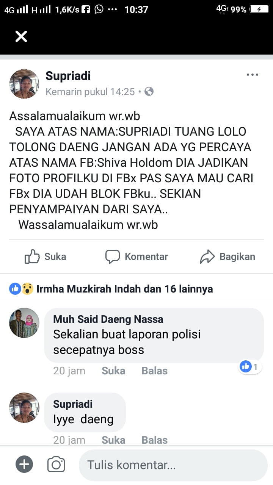Reply to Supriadi's 'Iyye daeng' comment
The height and width of the screenshot is (485, 273).
tap(154, 440)
